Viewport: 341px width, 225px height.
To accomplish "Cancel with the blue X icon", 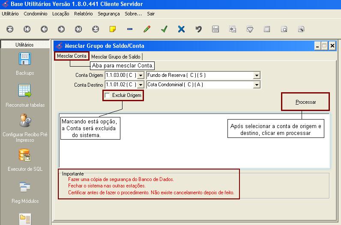I will pos(181,29).
